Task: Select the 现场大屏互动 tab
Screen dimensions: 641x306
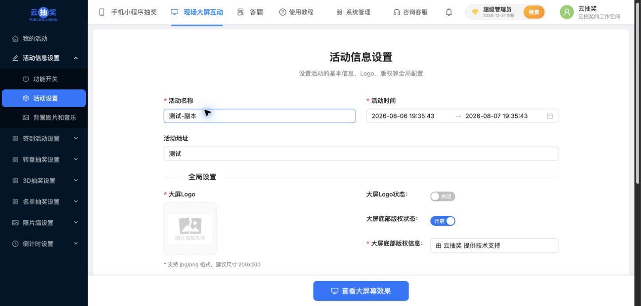Action: (x=197, y=12)
